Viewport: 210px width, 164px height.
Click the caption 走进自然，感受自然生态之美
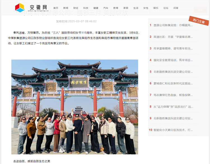(32, 161)
